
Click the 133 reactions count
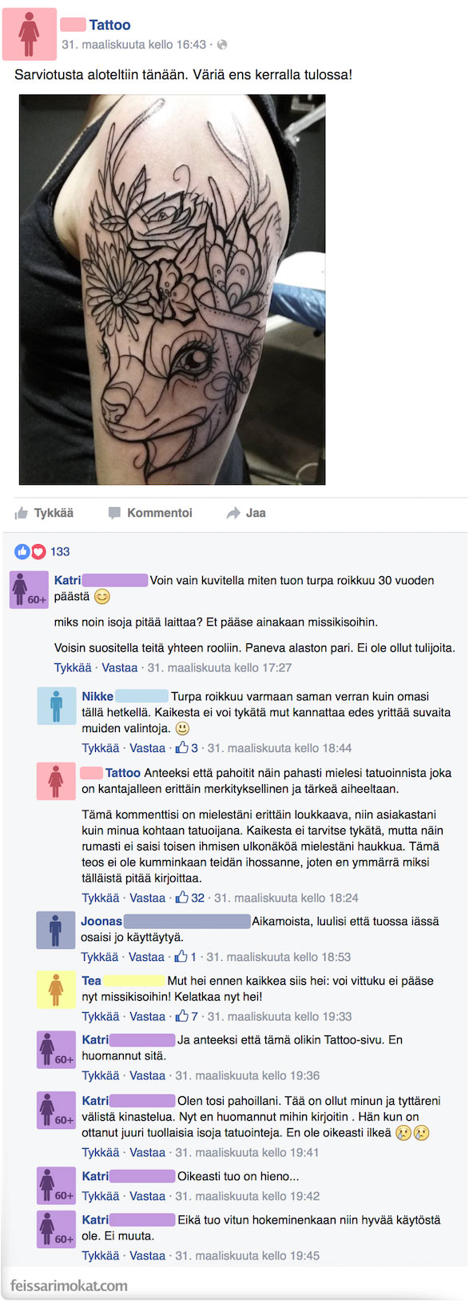tap(60, 551)
